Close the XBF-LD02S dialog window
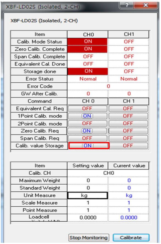Viewport: 161px width, 244px height. coord(146,5)
